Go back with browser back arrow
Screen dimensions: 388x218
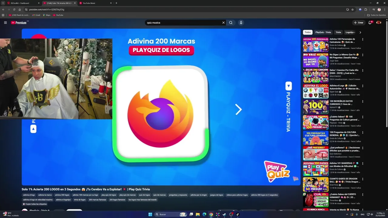pyautogui.click(x=3, y=9)
